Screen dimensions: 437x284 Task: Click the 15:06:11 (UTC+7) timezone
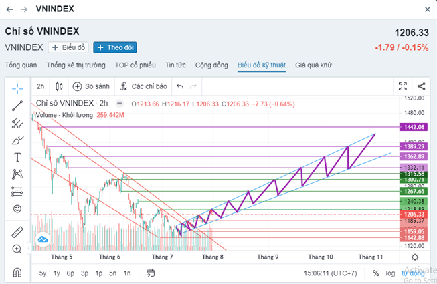(x=330, y=273)
